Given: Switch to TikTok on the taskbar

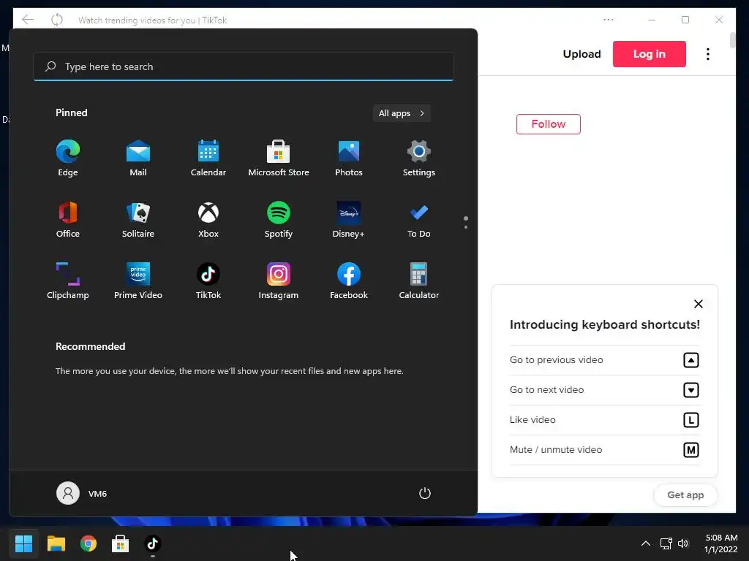Looking at the screenshot, I should (152, 543).
